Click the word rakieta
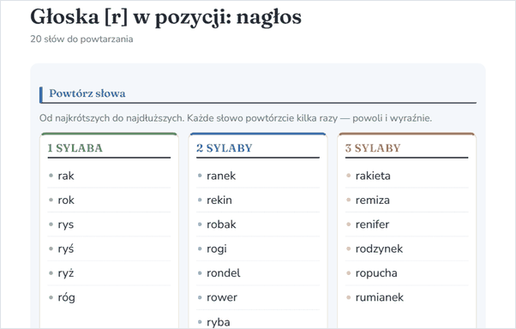The image size is (516, 329). [373, 176]
